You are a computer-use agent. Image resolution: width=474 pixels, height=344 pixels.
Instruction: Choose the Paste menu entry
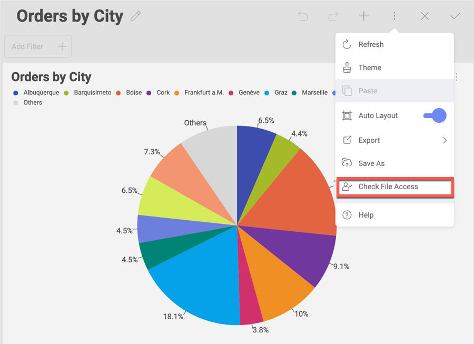pos(394,91)
